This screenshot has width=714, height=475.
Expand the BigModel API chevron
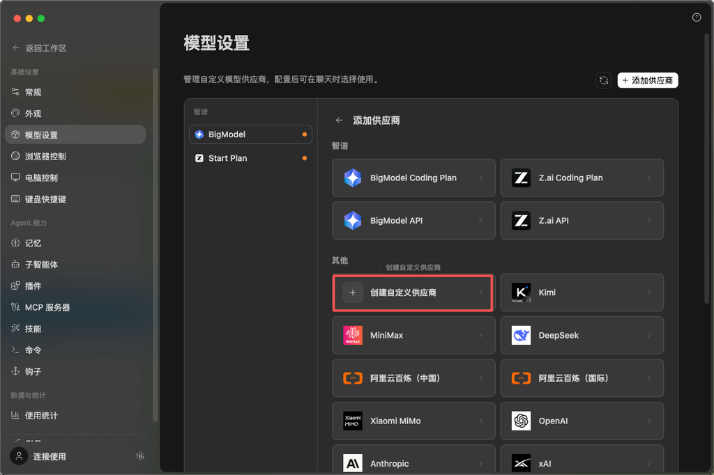pos(480,221)
